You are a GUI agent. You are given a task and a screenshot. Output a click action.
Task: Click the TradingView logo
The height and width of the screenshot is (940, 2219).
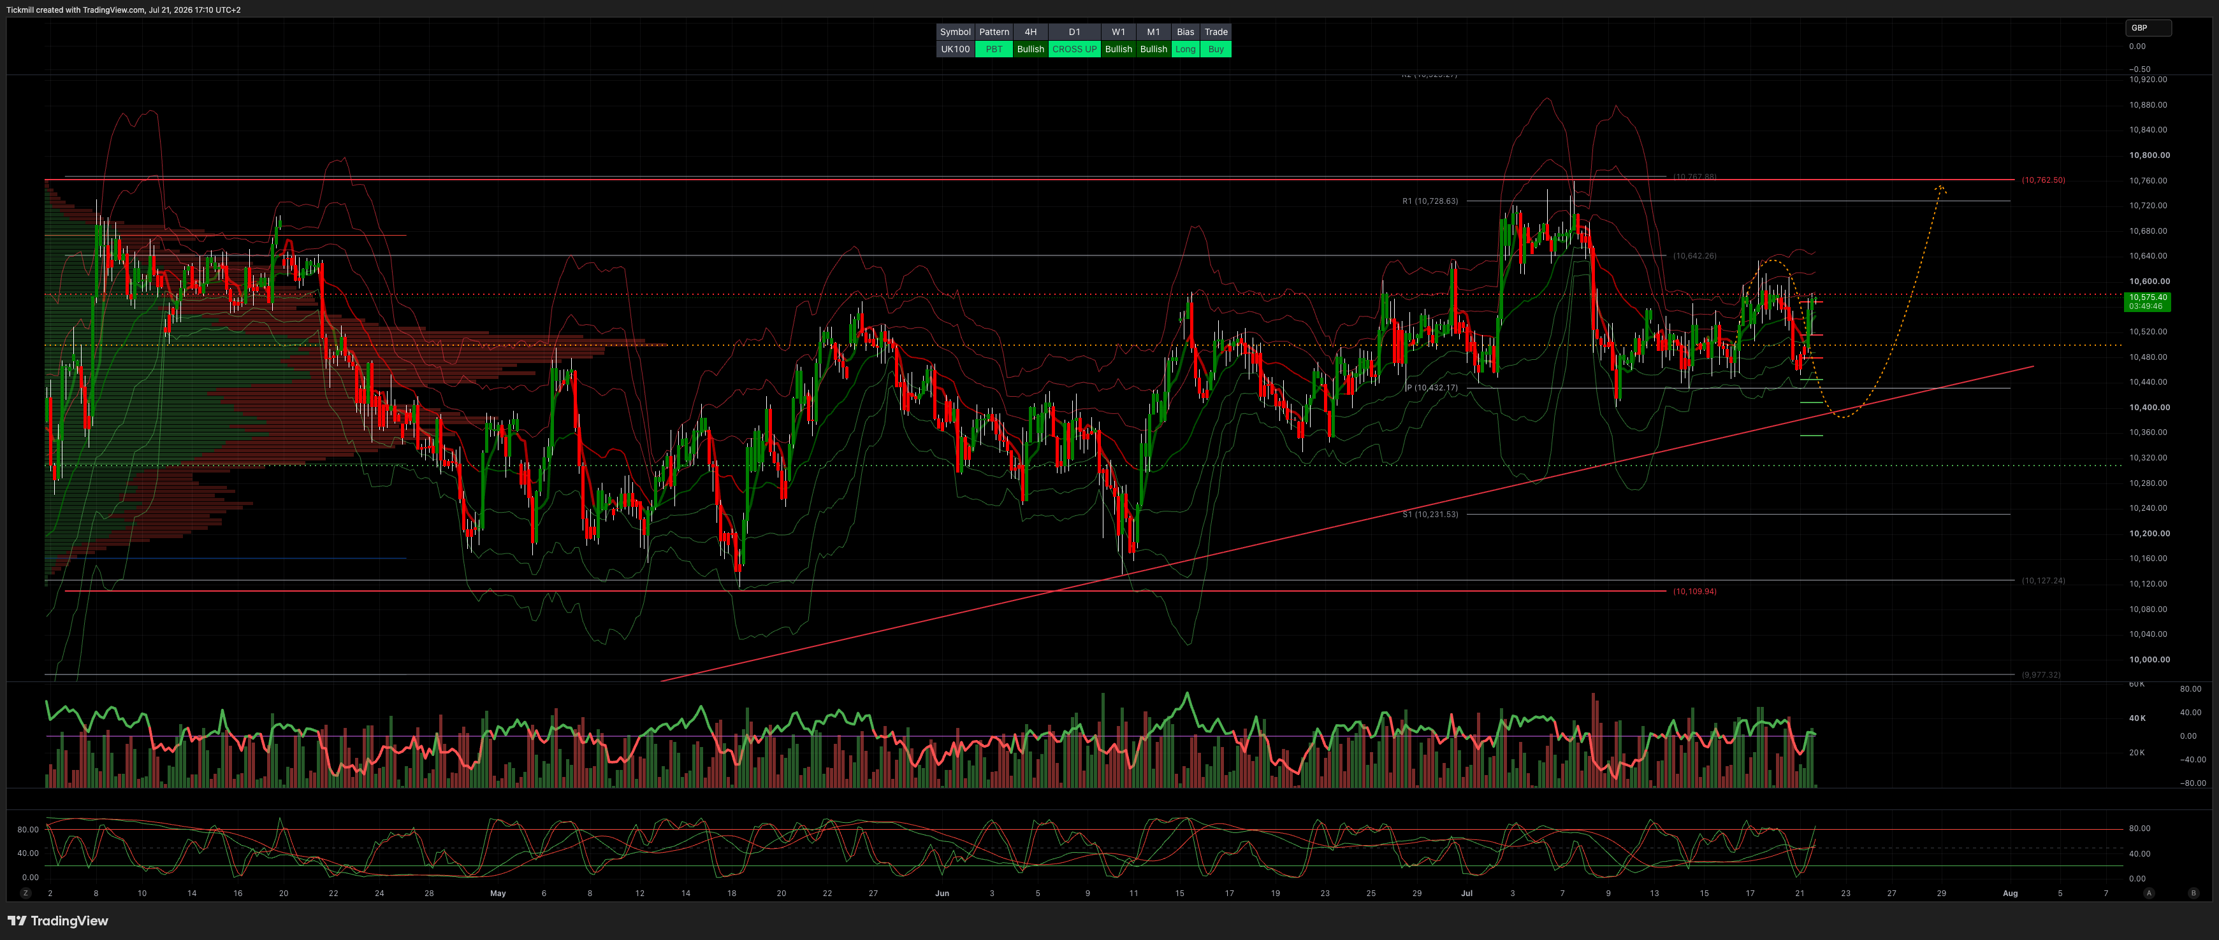click(59, 921)
